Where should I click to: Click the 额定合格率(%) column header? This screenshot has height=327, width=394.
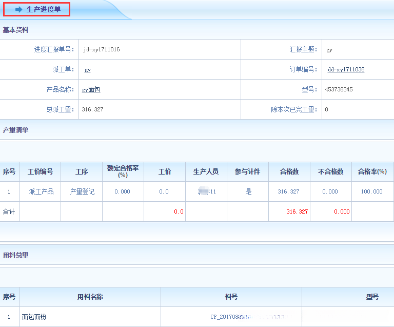point(123,171)
